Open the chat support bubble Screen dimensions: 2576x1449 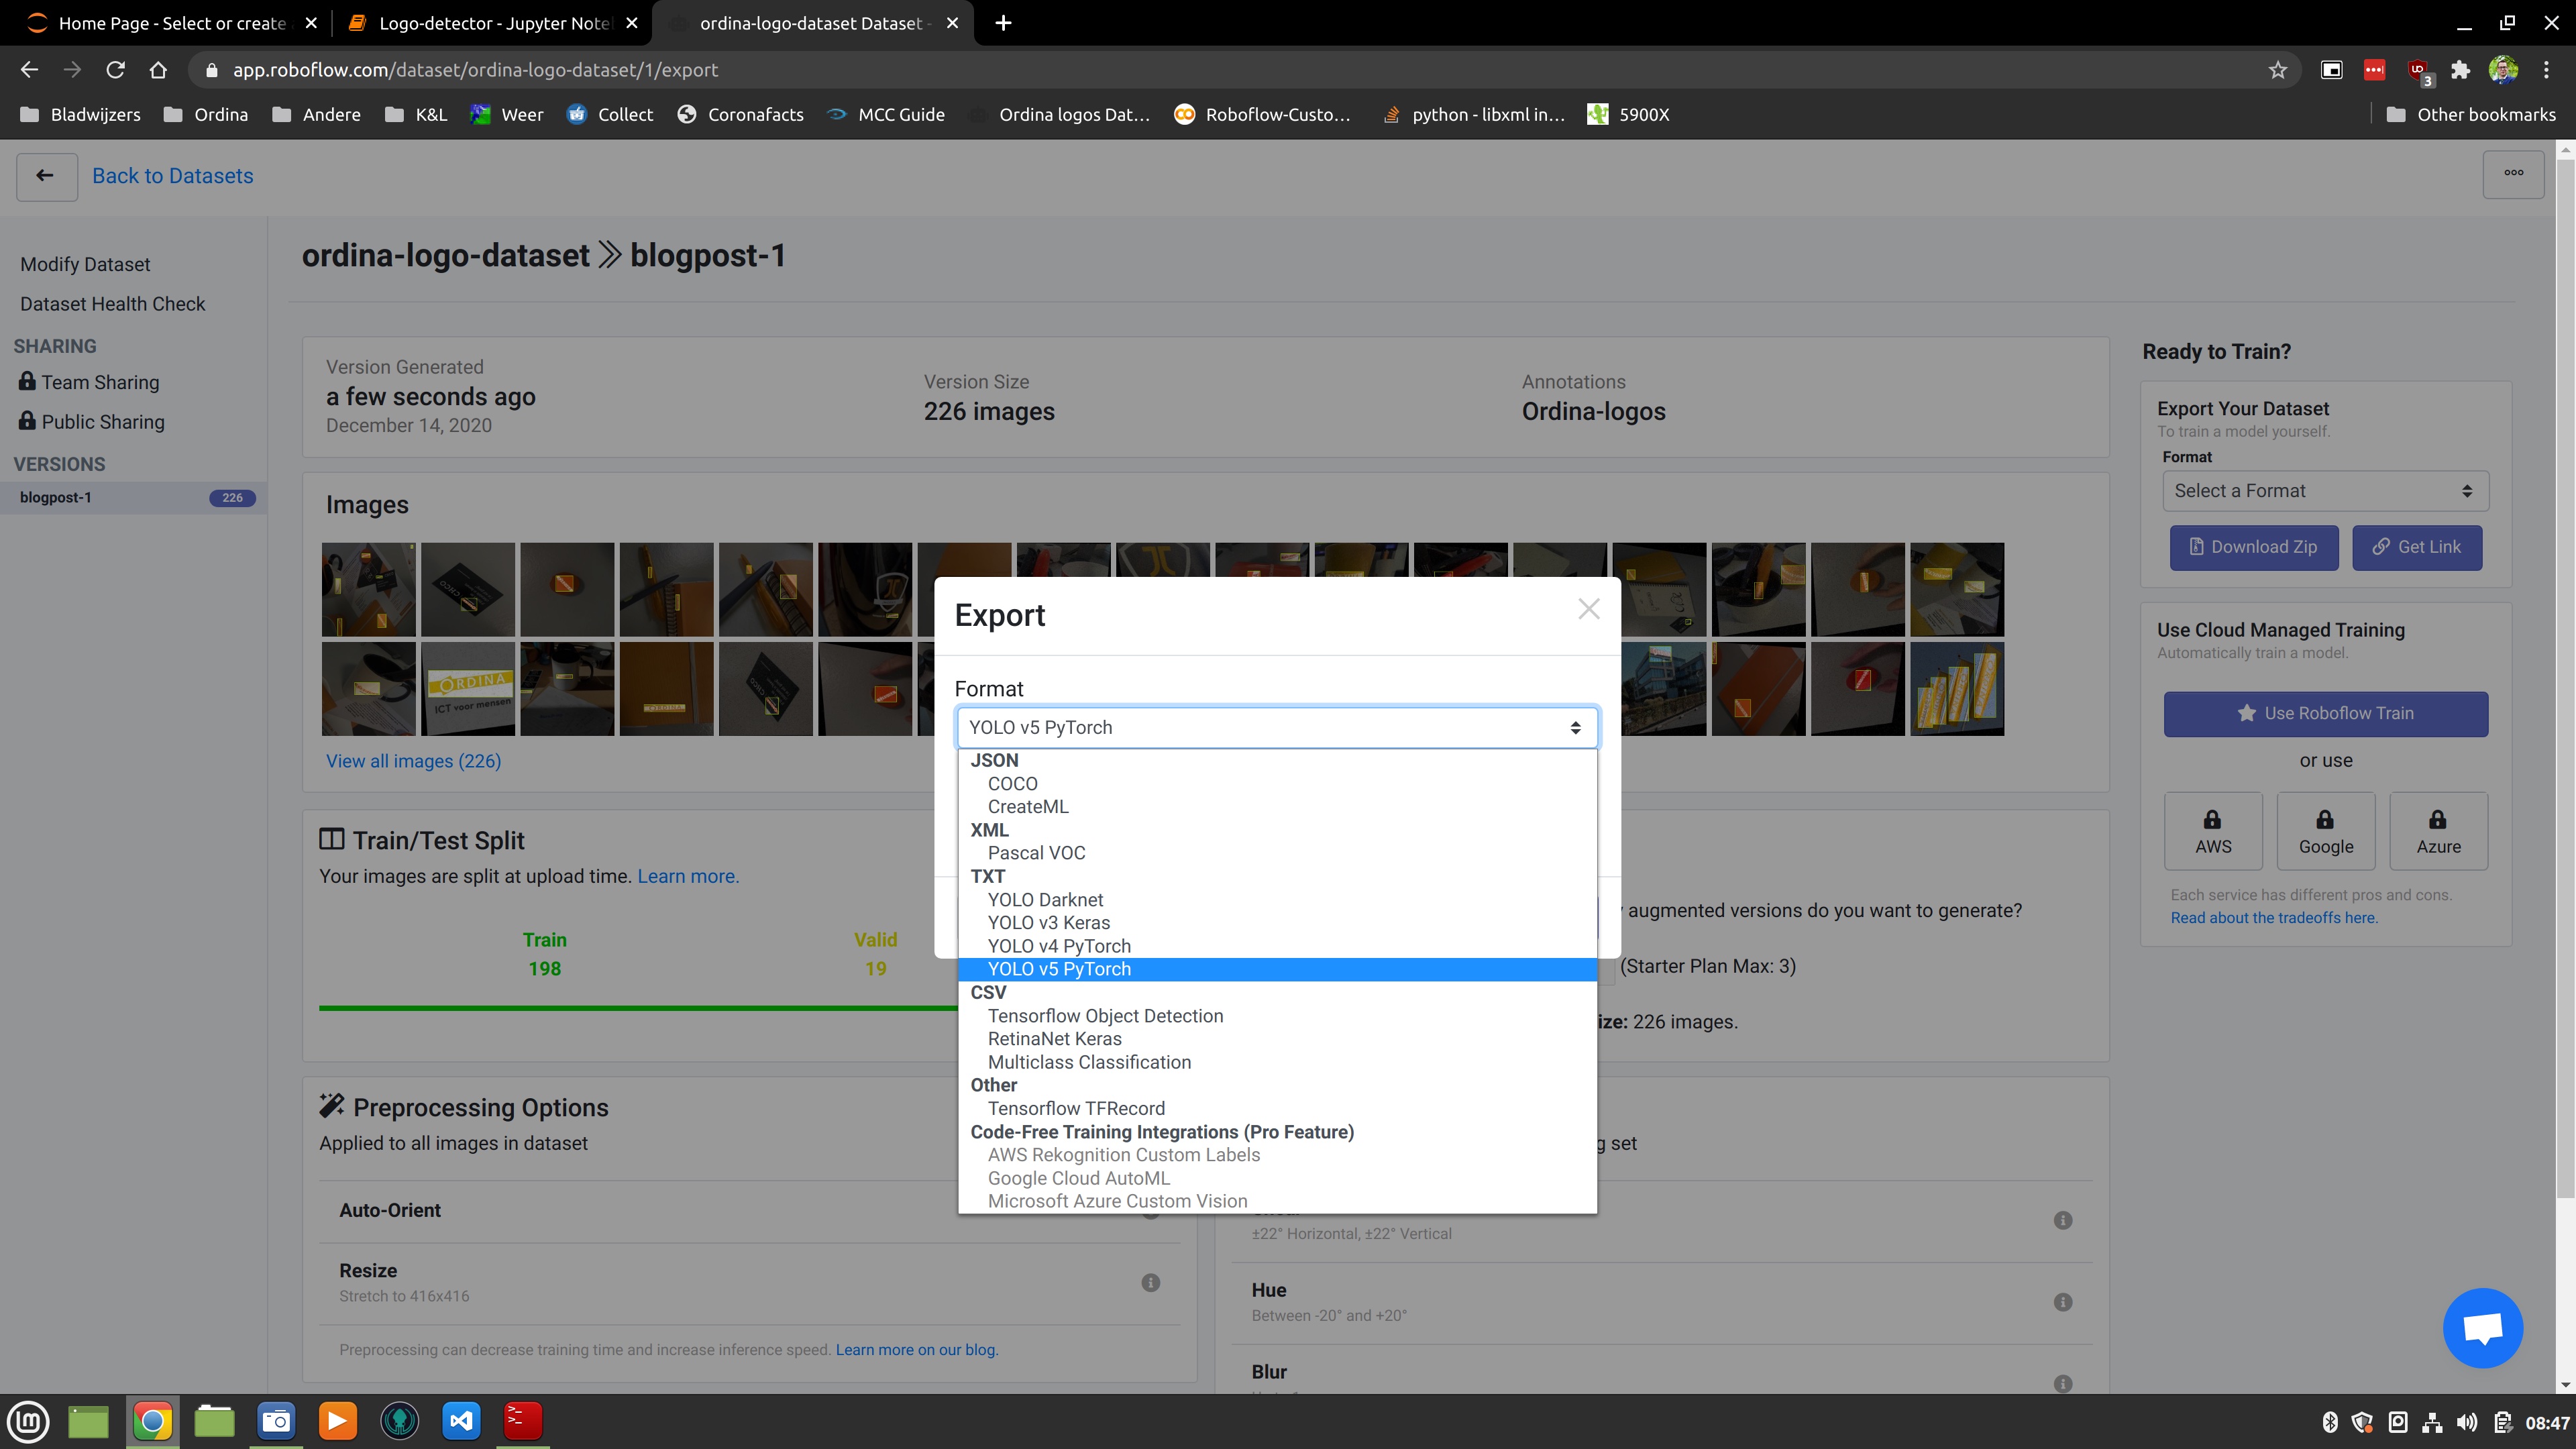tap(2482, 1328)
